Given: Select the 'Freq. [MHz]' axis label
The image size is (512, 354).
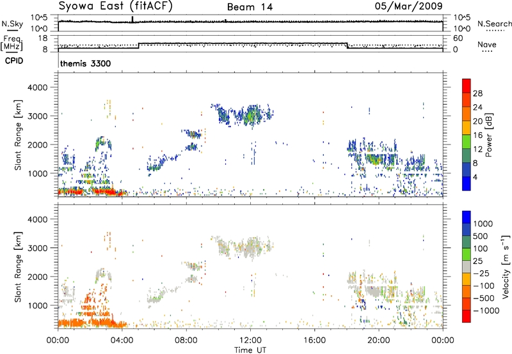Looking at the screenshot, I should coord(12,43).
